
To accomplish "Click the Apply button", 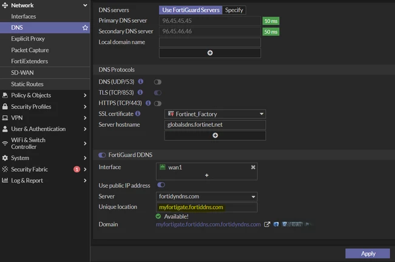I will tap(368, 254).
